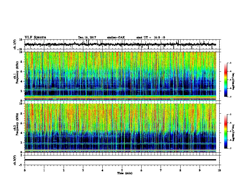Click the "VLF Spectra" plot title

[x=35, y=37]
